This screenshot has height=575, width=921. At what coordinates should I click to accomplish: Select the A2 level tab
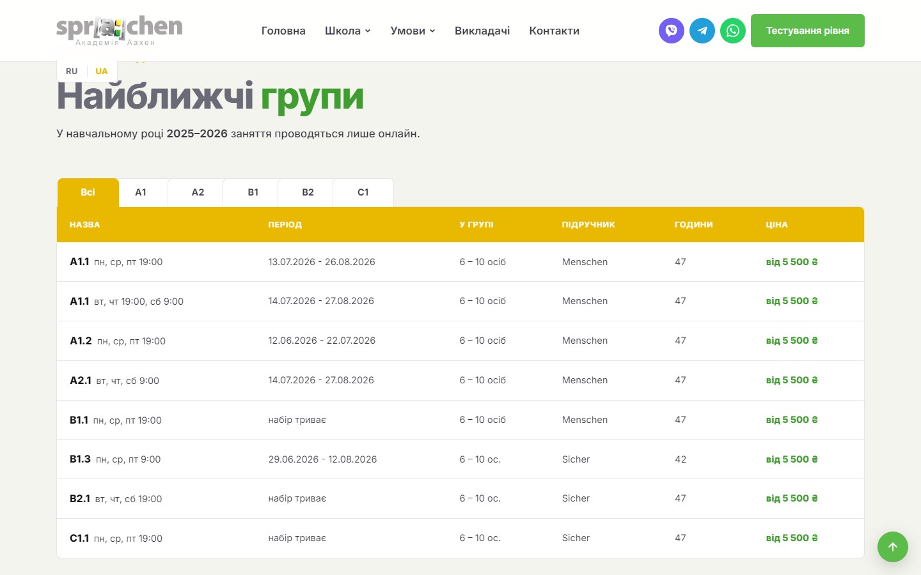pyautogui.click(x=198, y=192)
